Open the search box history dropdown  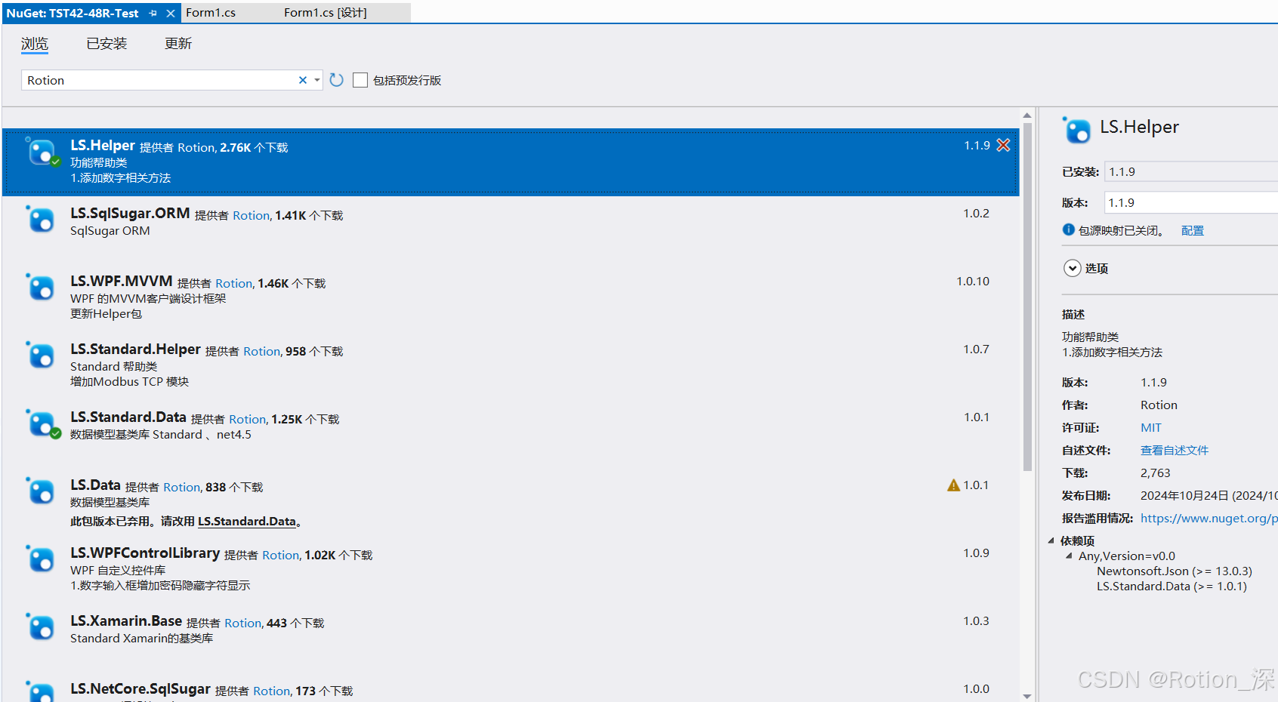coord(317,80)
